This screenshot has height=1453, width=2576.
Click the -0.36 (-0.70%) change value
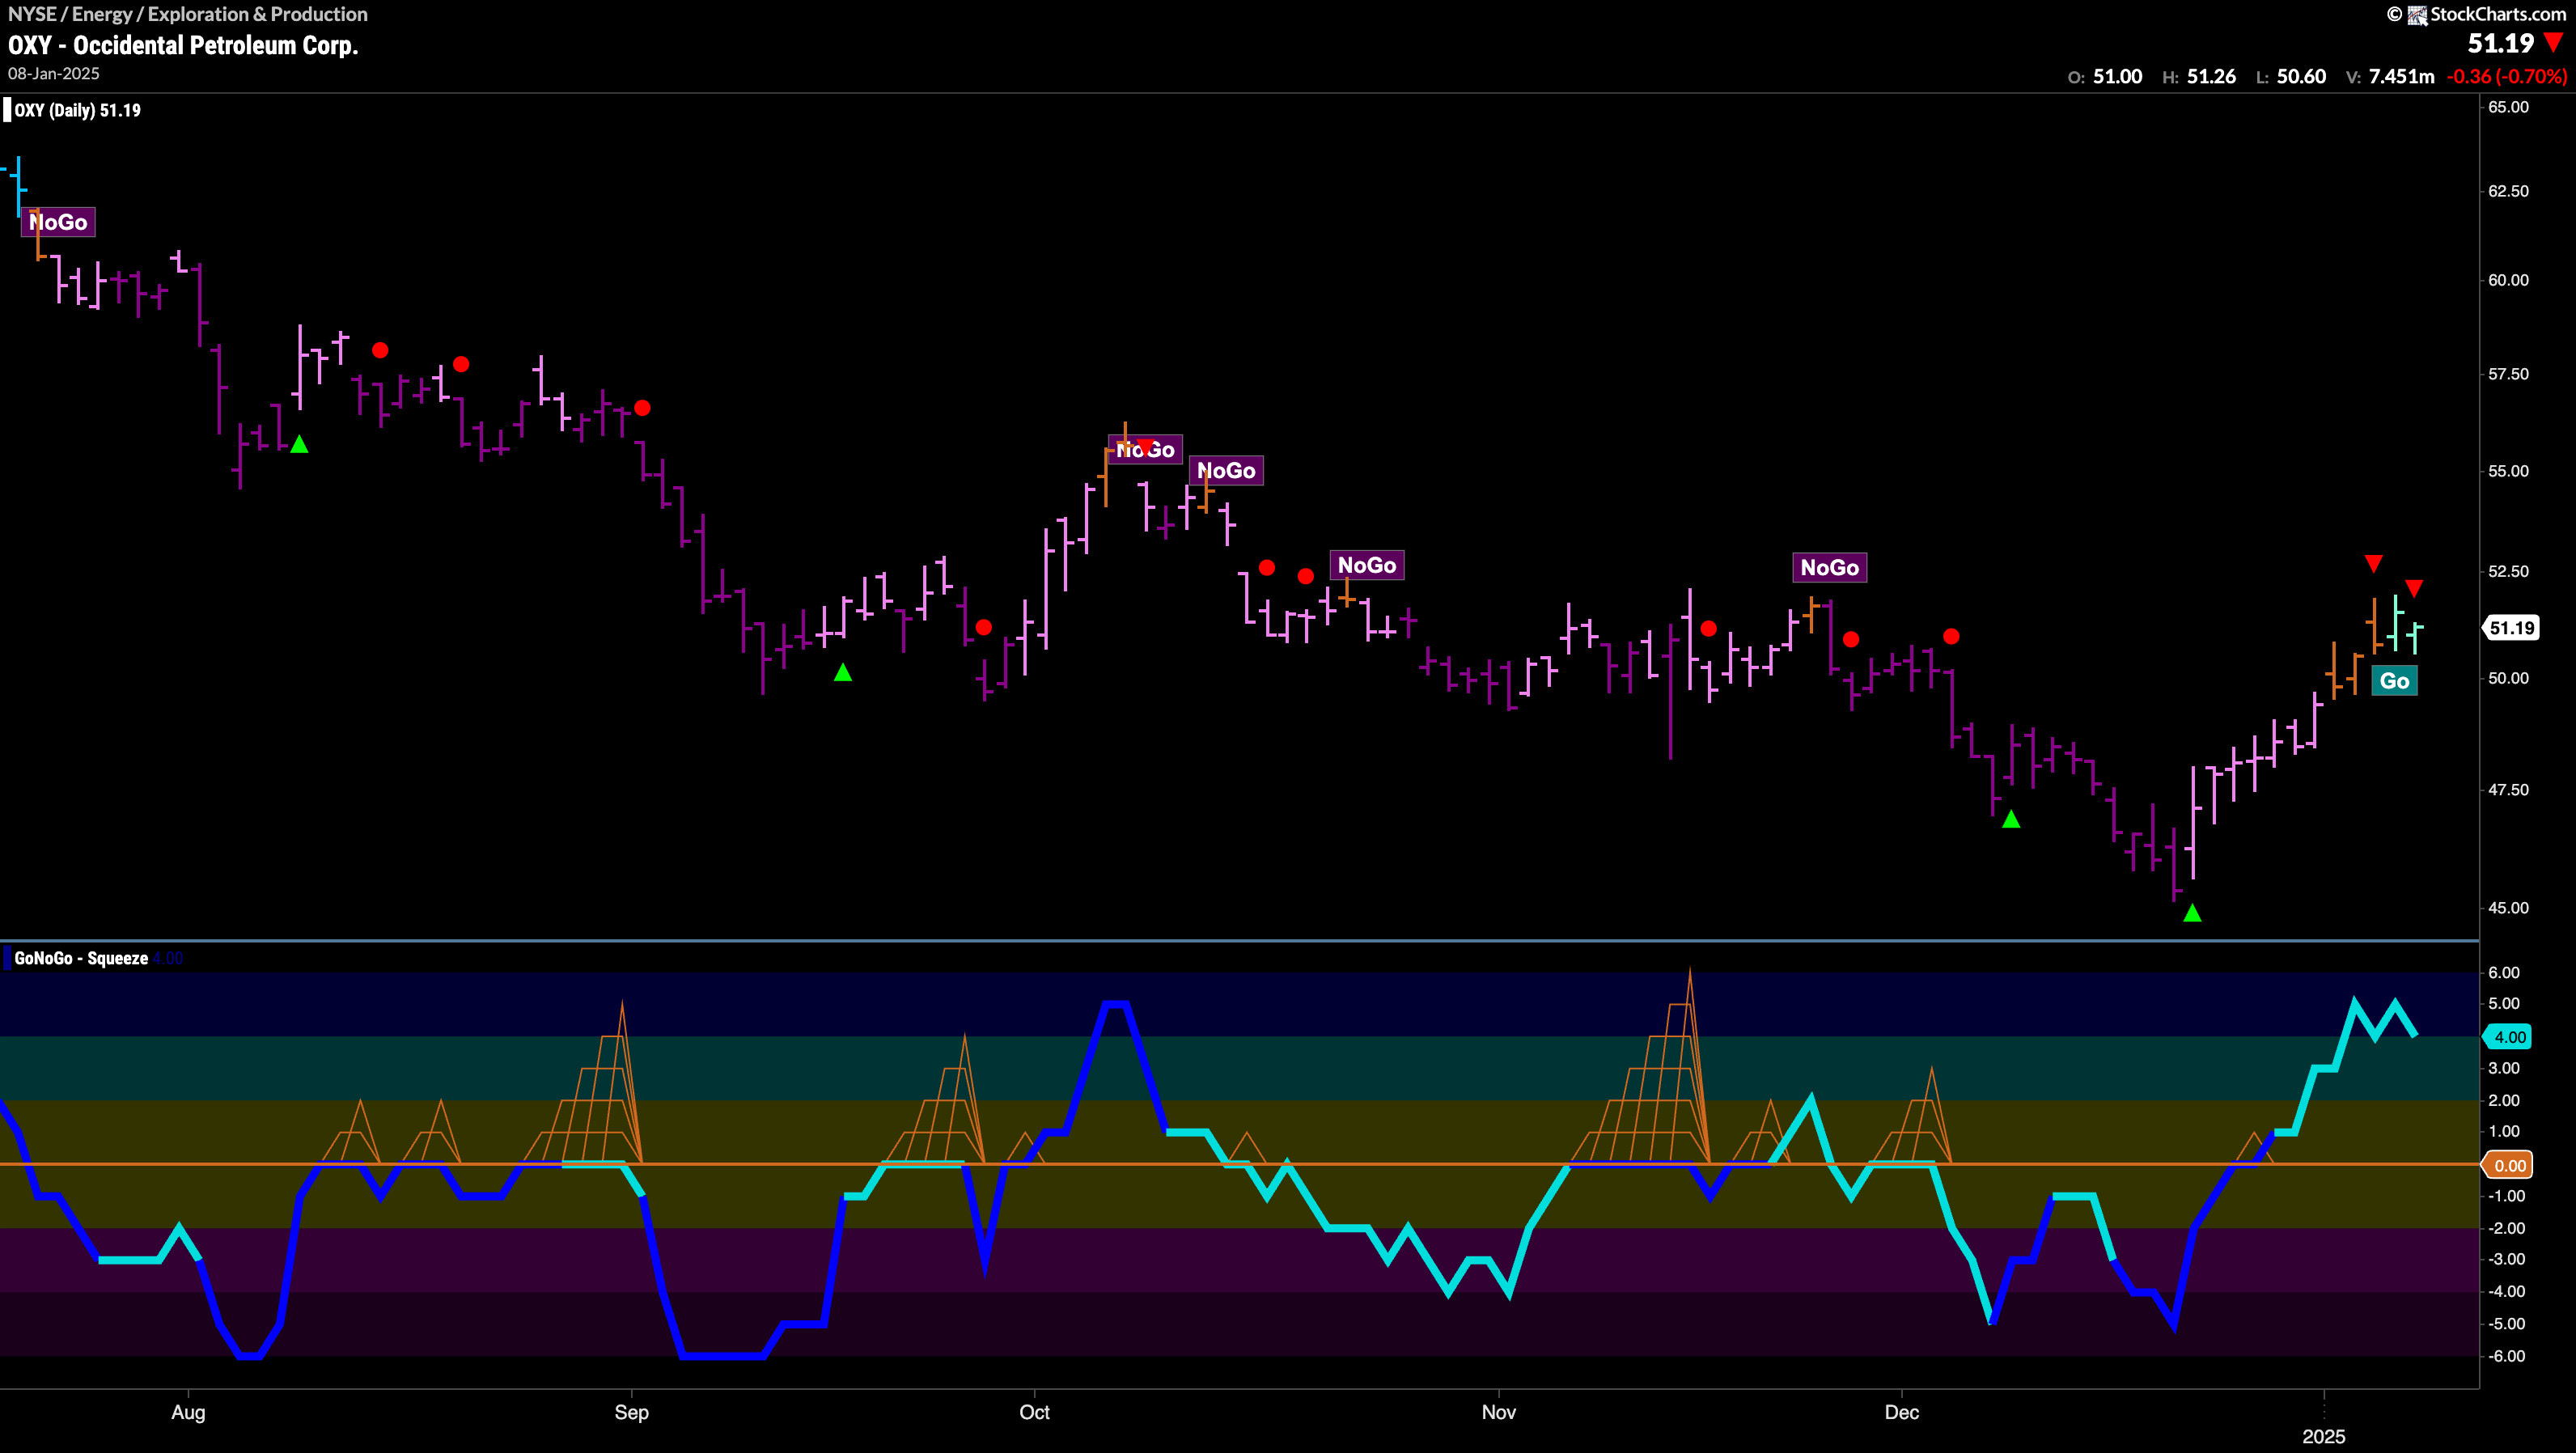(2506, 77)
